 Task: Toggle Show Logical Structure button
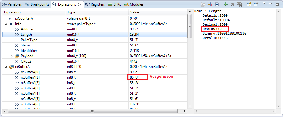[210, 4]
